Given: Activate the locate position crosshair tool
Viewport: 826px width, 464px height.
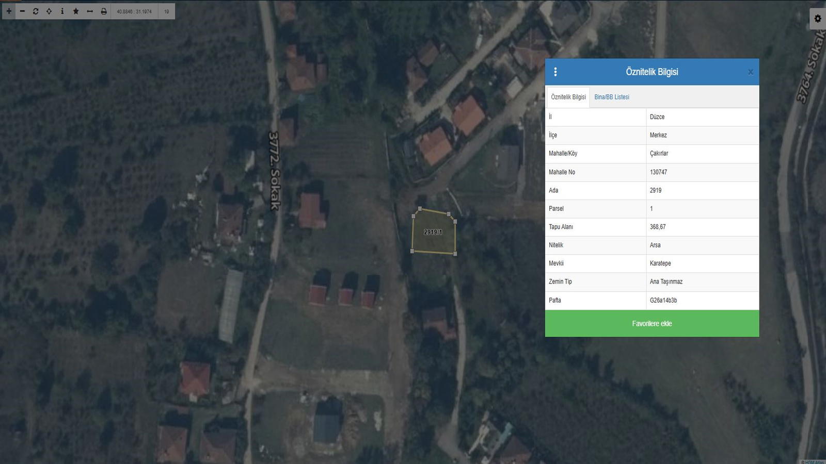Looking at the screenshot, I should pyautogui.click(x=49, y=11).
